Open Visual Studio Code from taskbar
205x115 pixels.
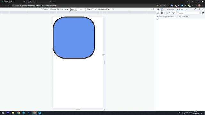[39, 113]
